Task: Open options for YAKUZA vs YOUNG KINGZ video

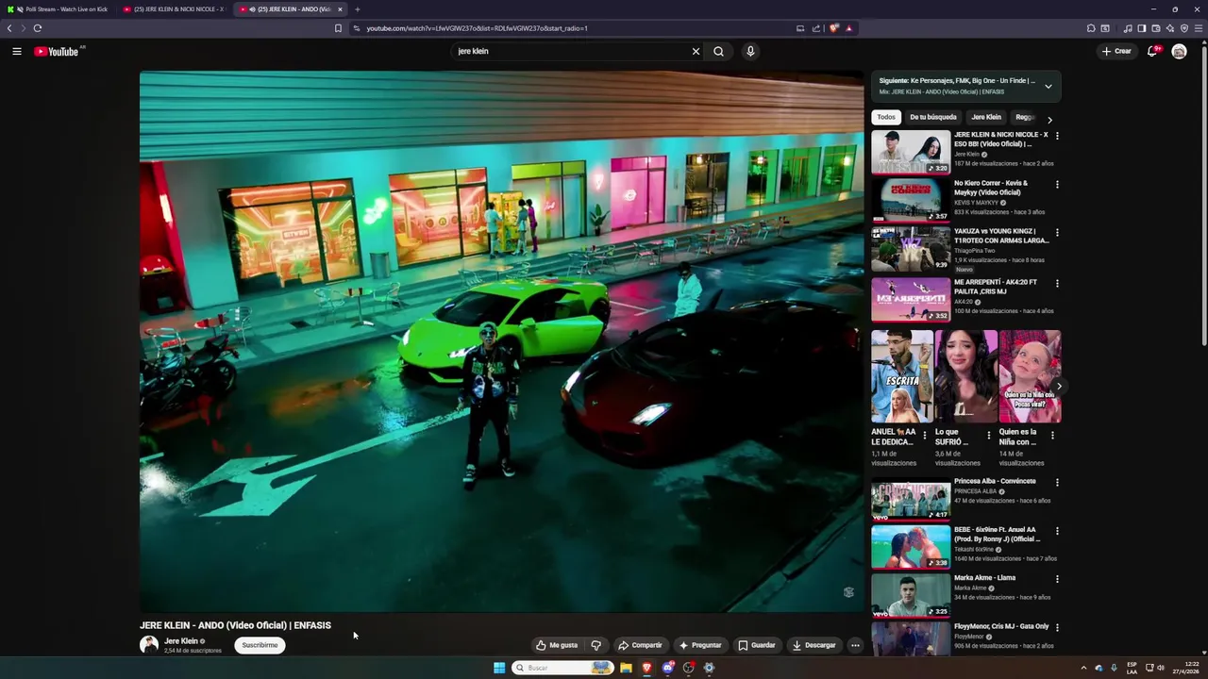Action: (1057, 232)
